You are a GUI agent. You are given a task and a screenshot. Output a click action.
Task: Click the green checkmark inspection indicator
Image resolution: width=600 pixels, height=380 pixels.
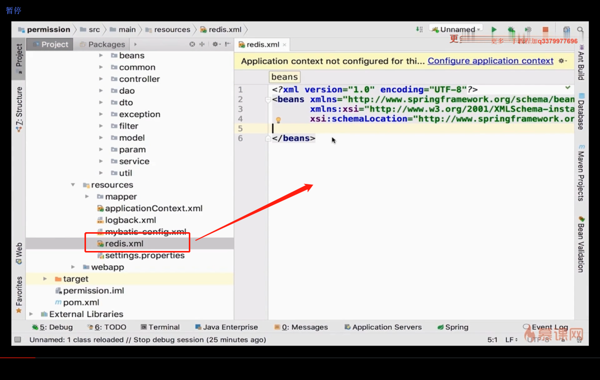click(568, 87)
